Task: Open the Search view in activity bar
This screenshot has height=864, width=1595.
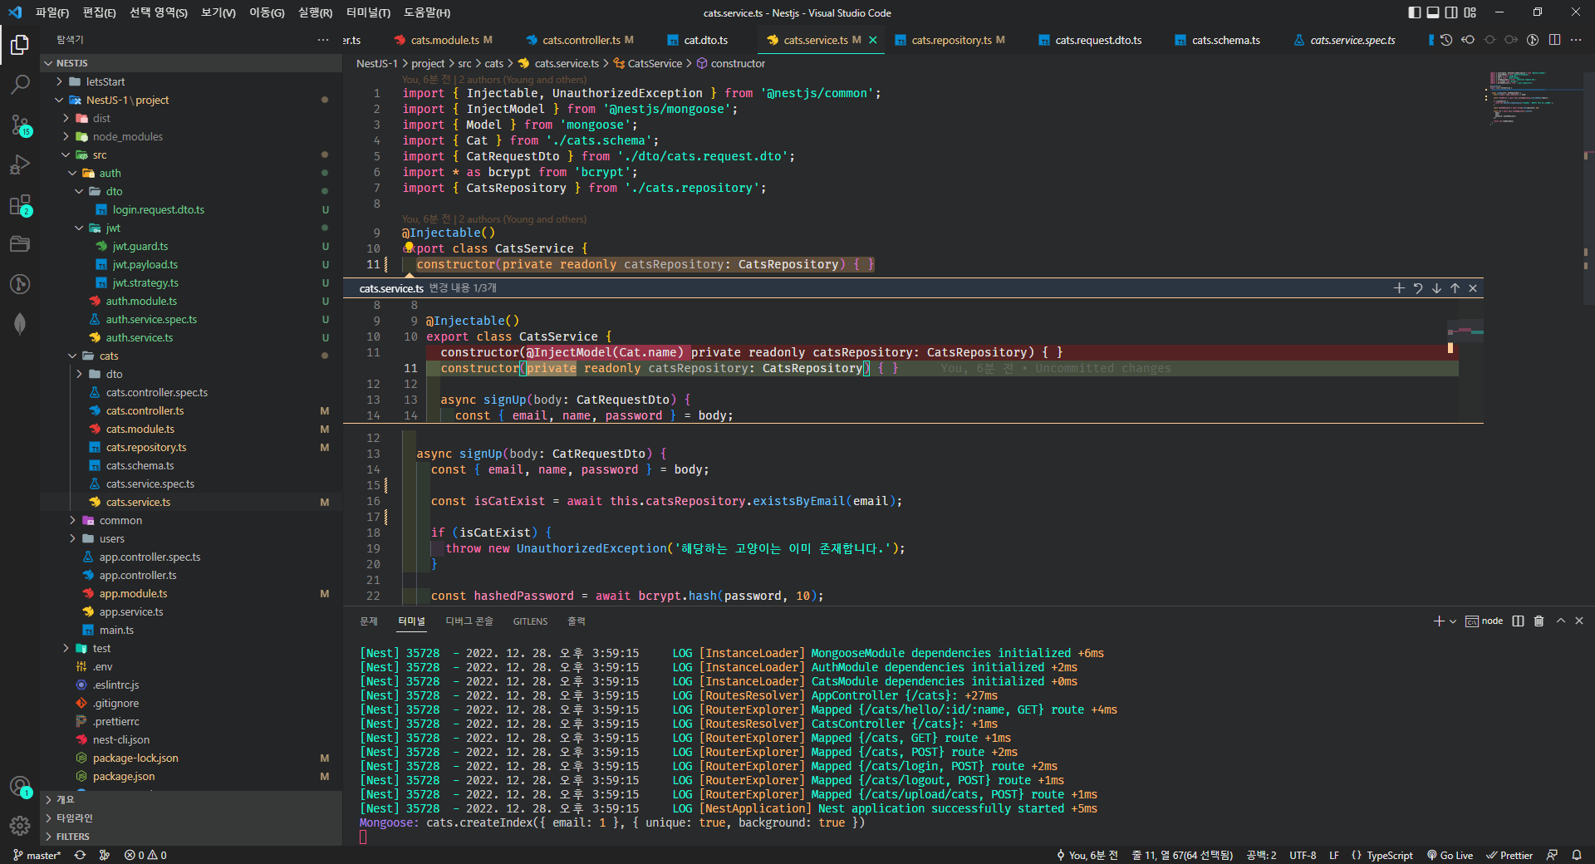Action: coord(20,84)
